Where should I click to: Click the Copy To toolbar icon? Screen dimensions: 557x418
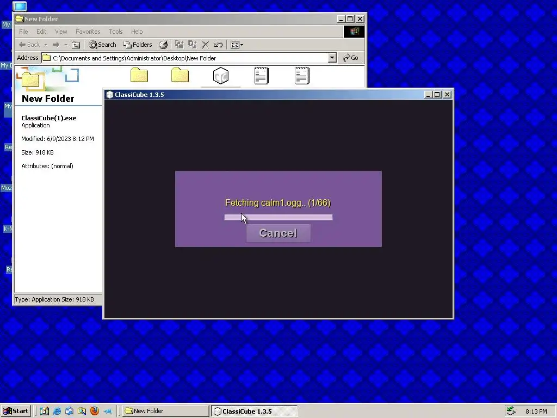point(193,45)
